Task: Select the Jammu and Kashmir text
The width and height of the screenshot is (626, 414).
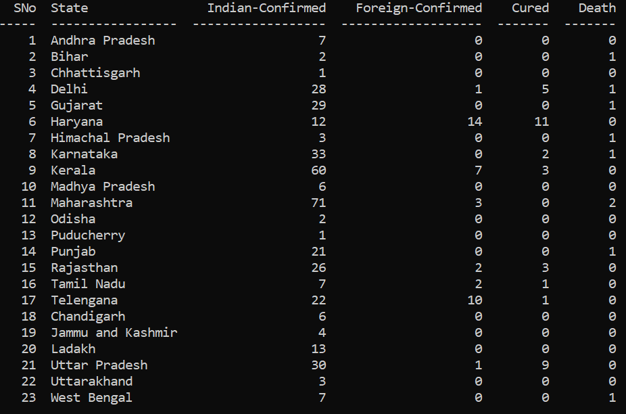Action: coord(114,332)
